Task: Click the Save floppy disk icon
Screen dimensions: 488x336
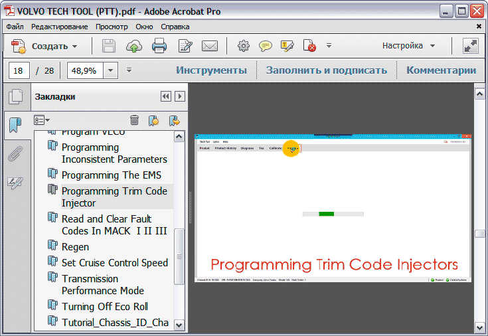Action: [x=109, y=46]
